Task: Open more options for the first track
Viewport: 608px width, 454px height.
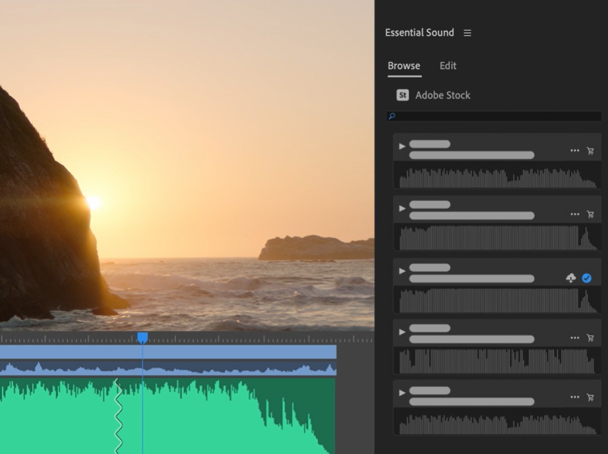Action: point(575,151)
